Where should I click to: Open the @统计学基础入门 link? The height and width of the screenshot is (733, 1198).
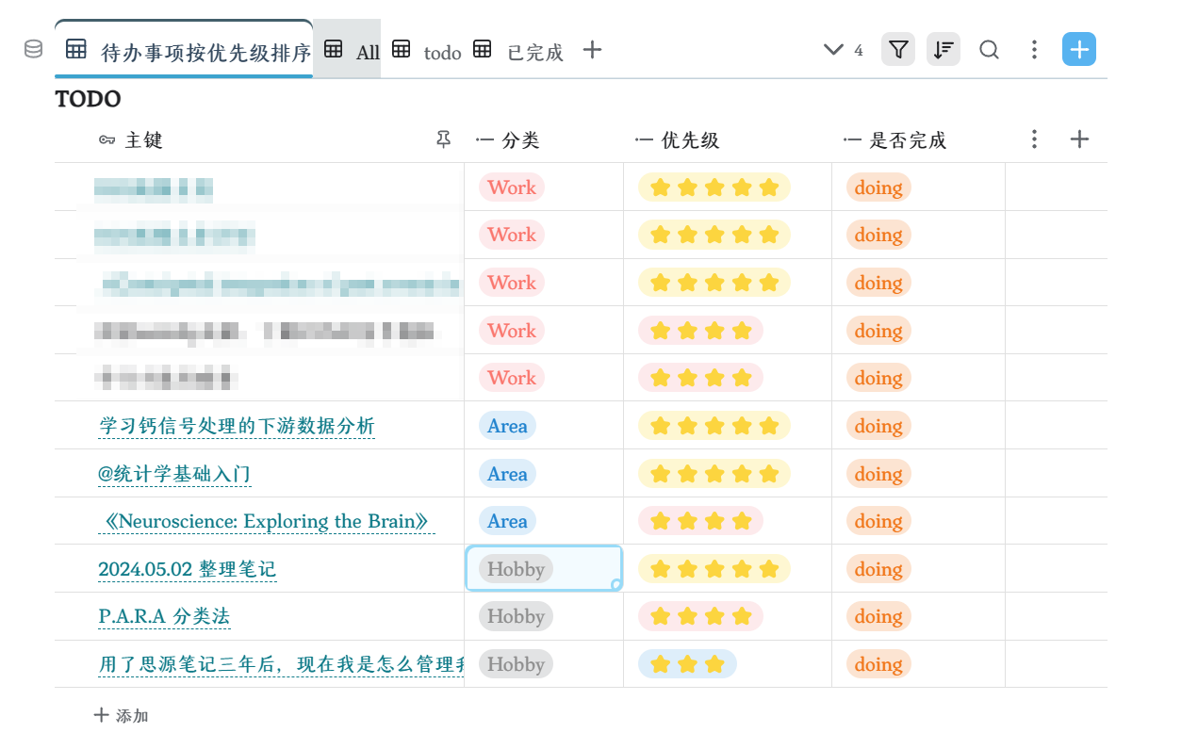[174, 474]
